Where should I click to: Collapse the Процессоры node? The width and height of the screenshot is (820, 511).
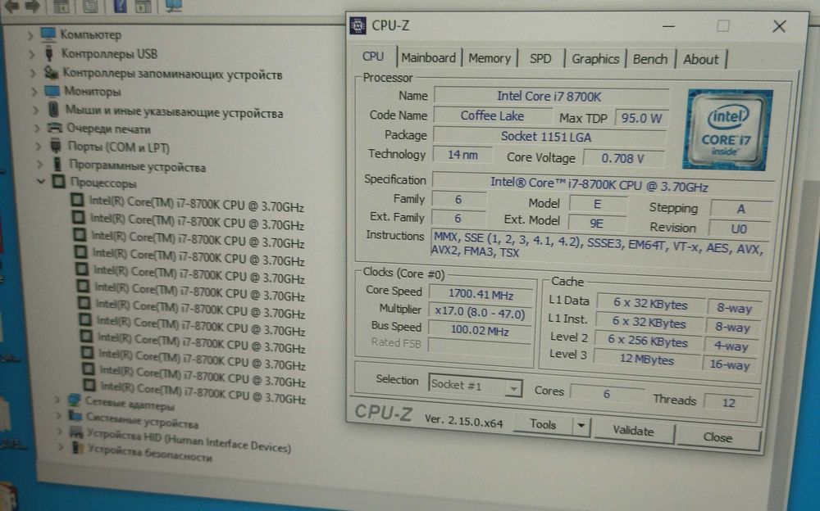pyautogui.click(x=41, y=182)
